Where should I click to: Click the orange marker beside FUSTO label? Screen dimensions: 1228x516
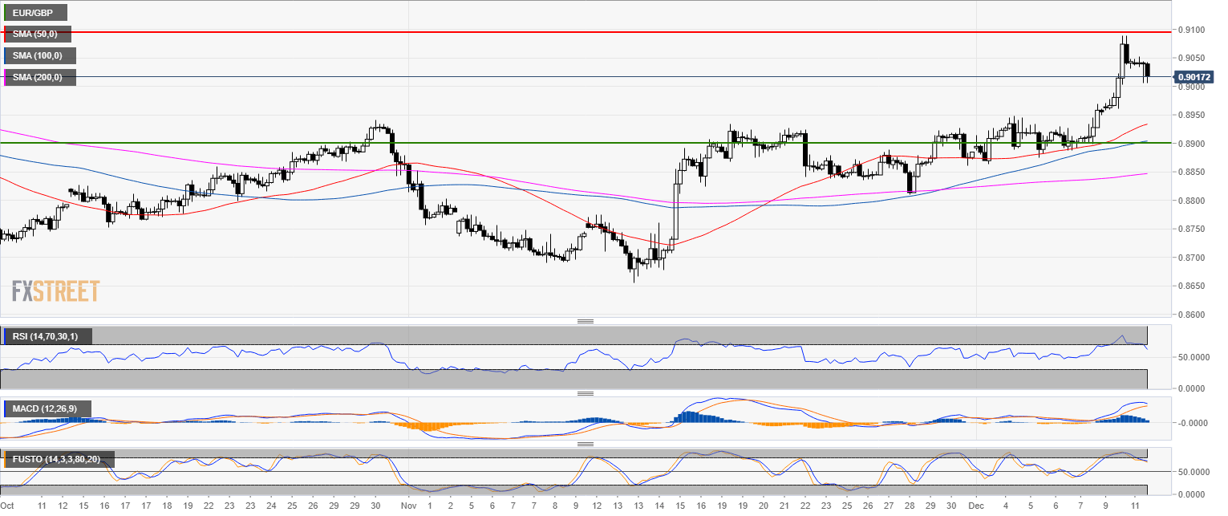pos(5,460)
